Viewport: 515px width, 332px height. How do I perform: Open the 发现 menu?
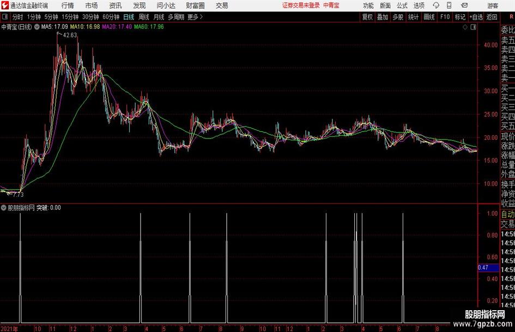coord(140,5)
